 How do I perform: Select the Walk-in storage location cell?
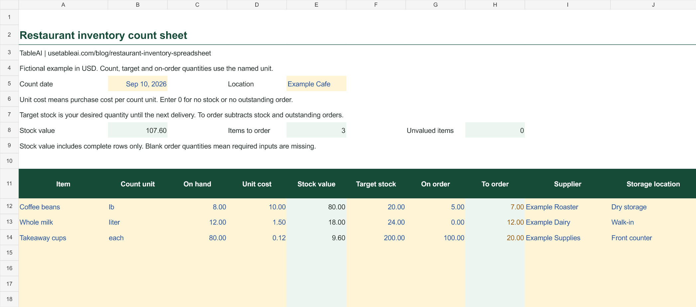tap(653, 222)
